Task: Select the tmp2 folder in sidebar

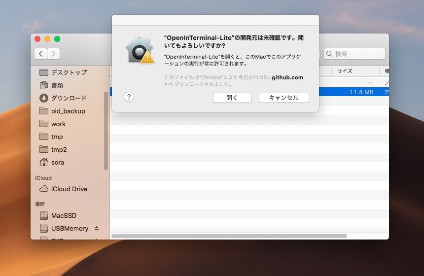Action: point(59,149)
